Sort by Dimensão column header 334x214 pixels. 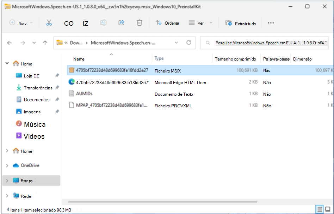point(302,59)
